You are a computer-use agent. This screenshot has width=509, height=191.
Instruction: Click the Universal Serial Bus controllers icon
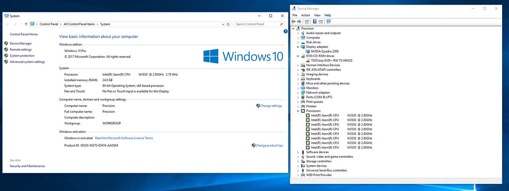pos(303,170)
